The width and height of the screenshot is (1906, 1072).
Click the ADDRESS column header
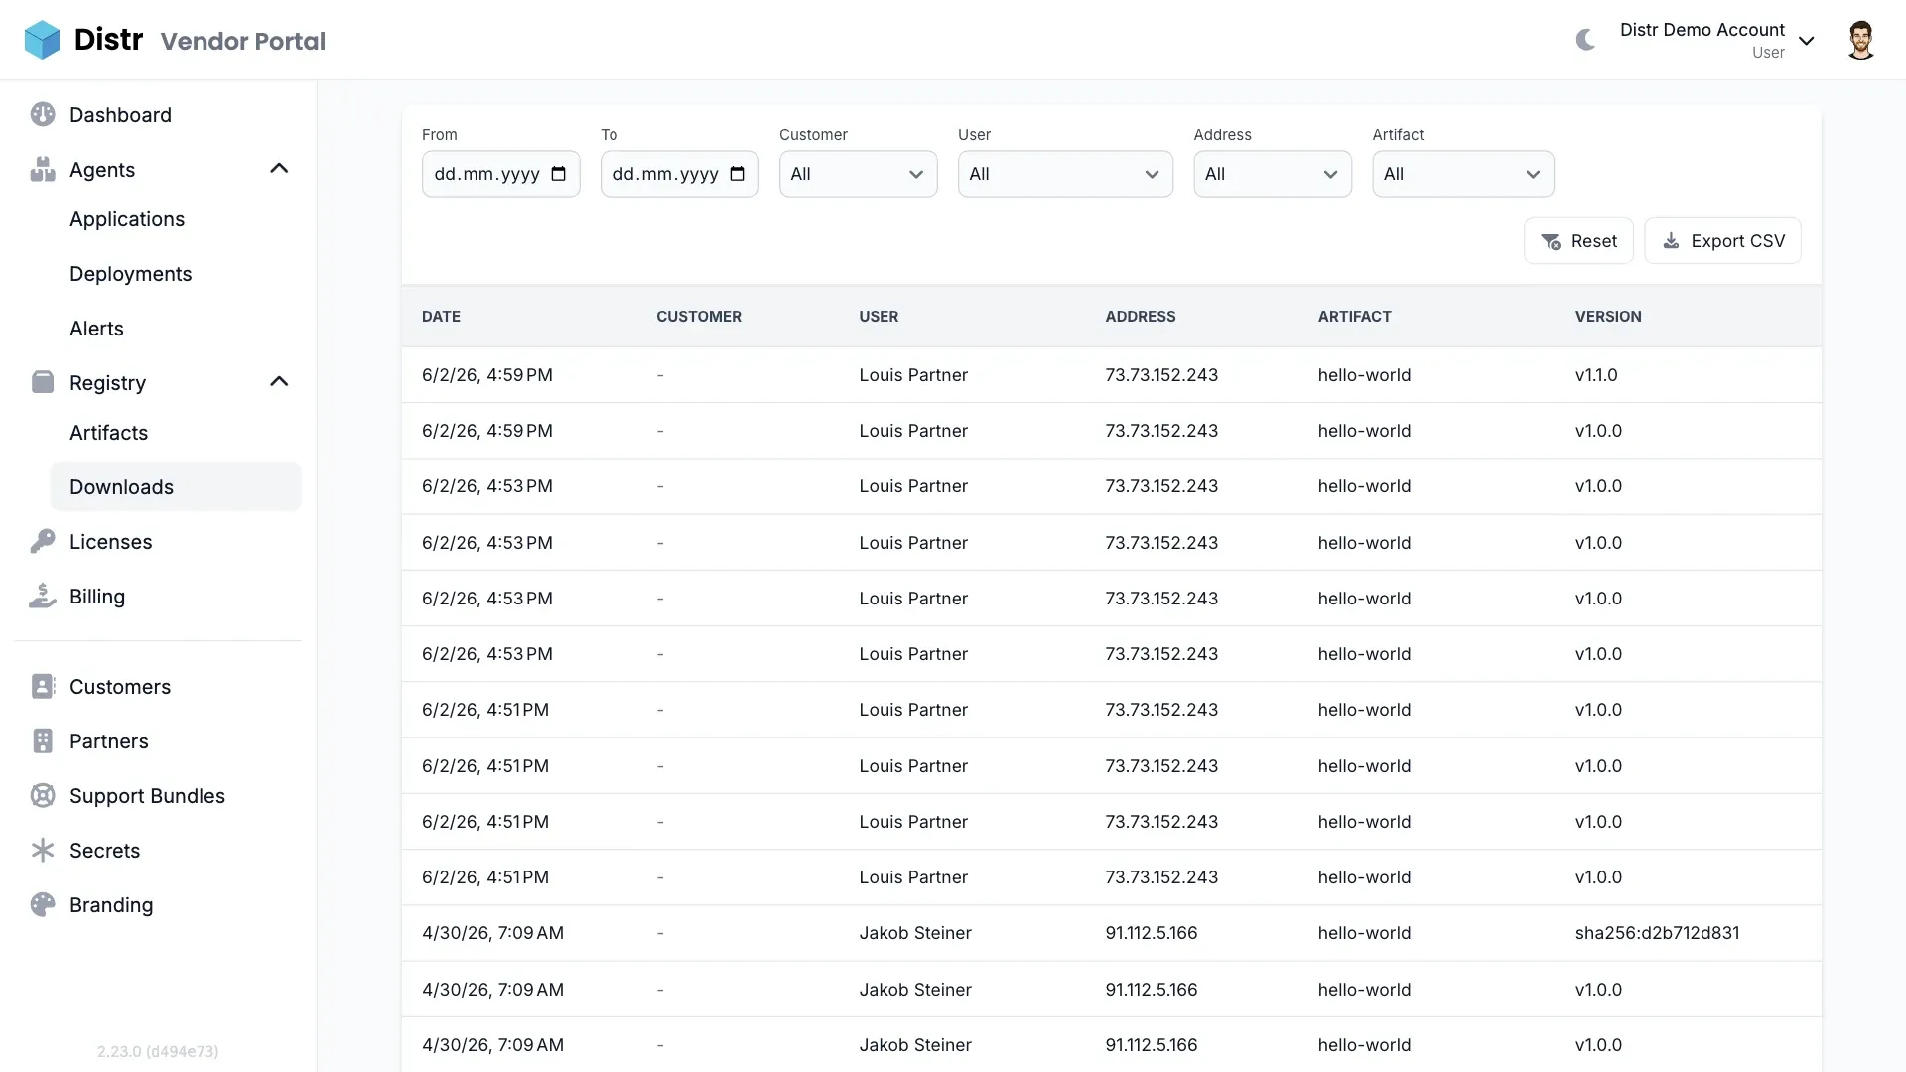[1141, 317]
